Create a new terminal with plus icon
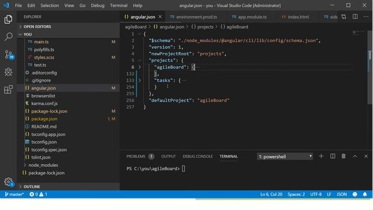 click(321, 156)
